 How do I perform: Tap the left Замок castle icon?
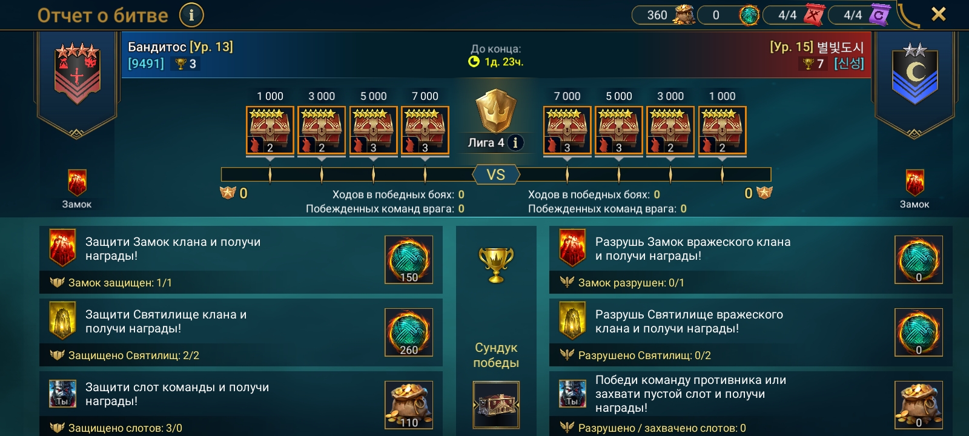coord(77,183)
